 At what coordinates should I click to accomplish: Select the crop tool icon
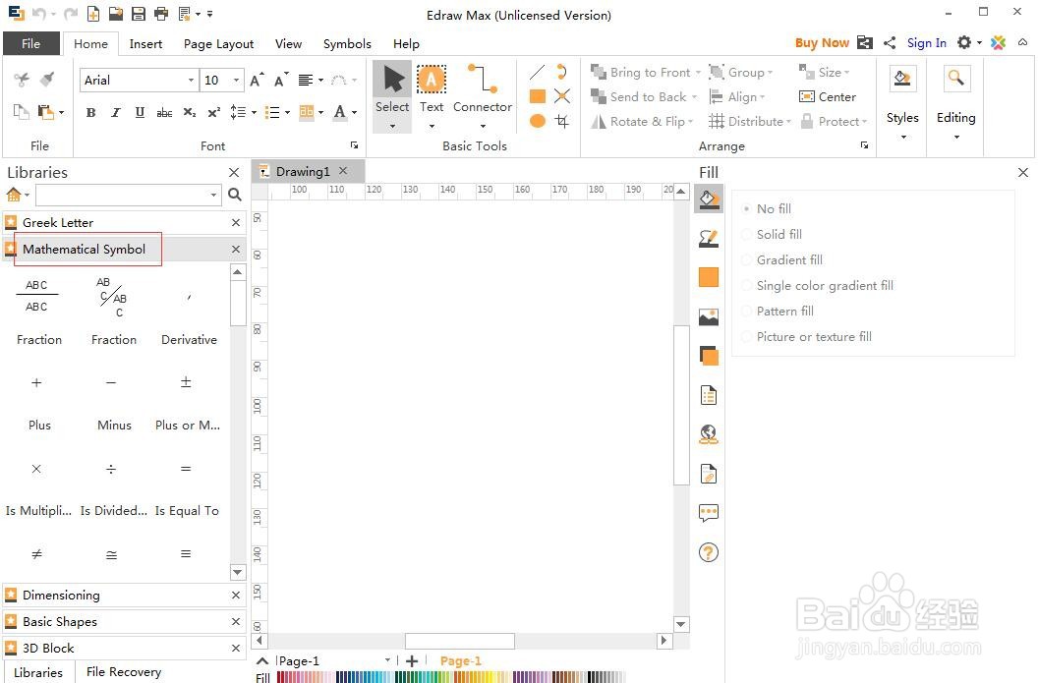[x=562, y=121]
